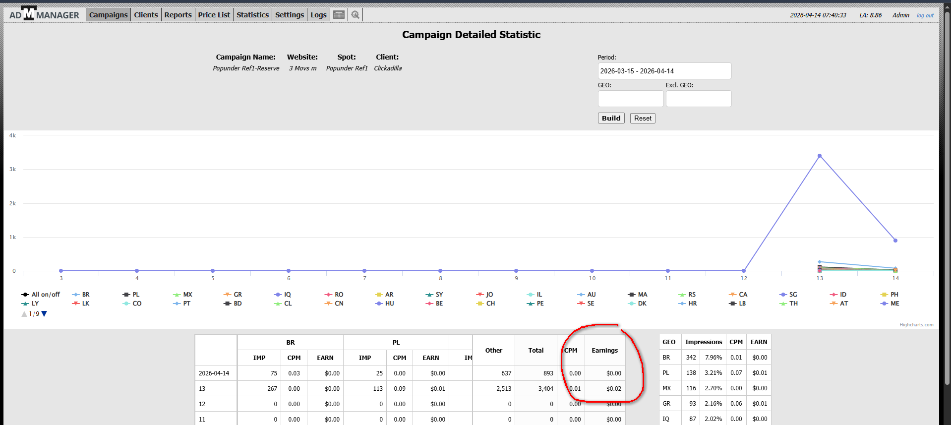Open the GEO filter field
The width and height of the screenshot is (951, 425).
[x=630, y=99]
